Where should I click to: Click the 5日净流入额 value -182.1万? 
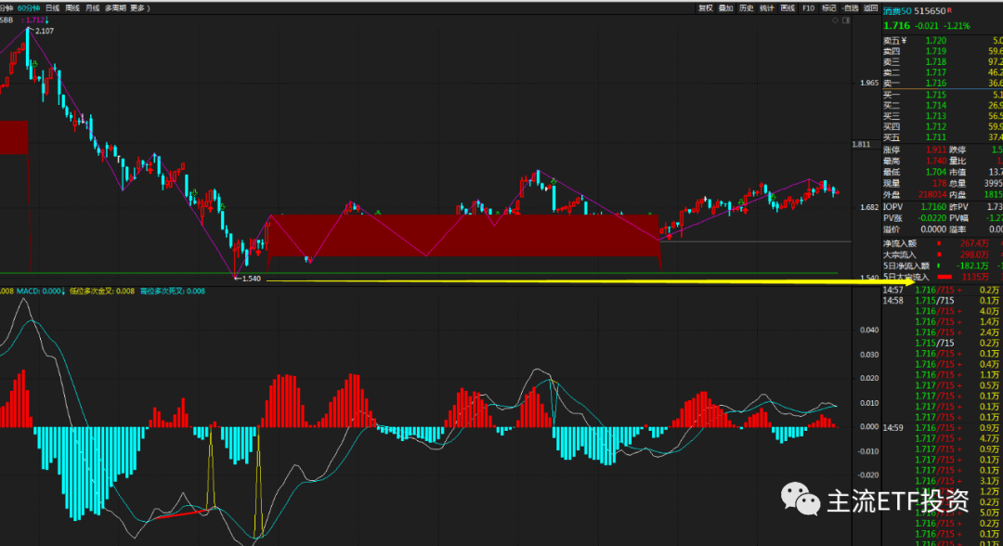tap(973, 266)
